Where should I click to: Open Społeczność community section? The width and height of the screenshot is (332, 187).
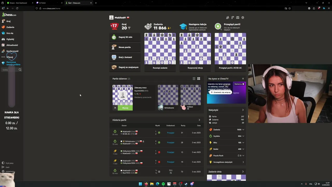tap(10, 51)
